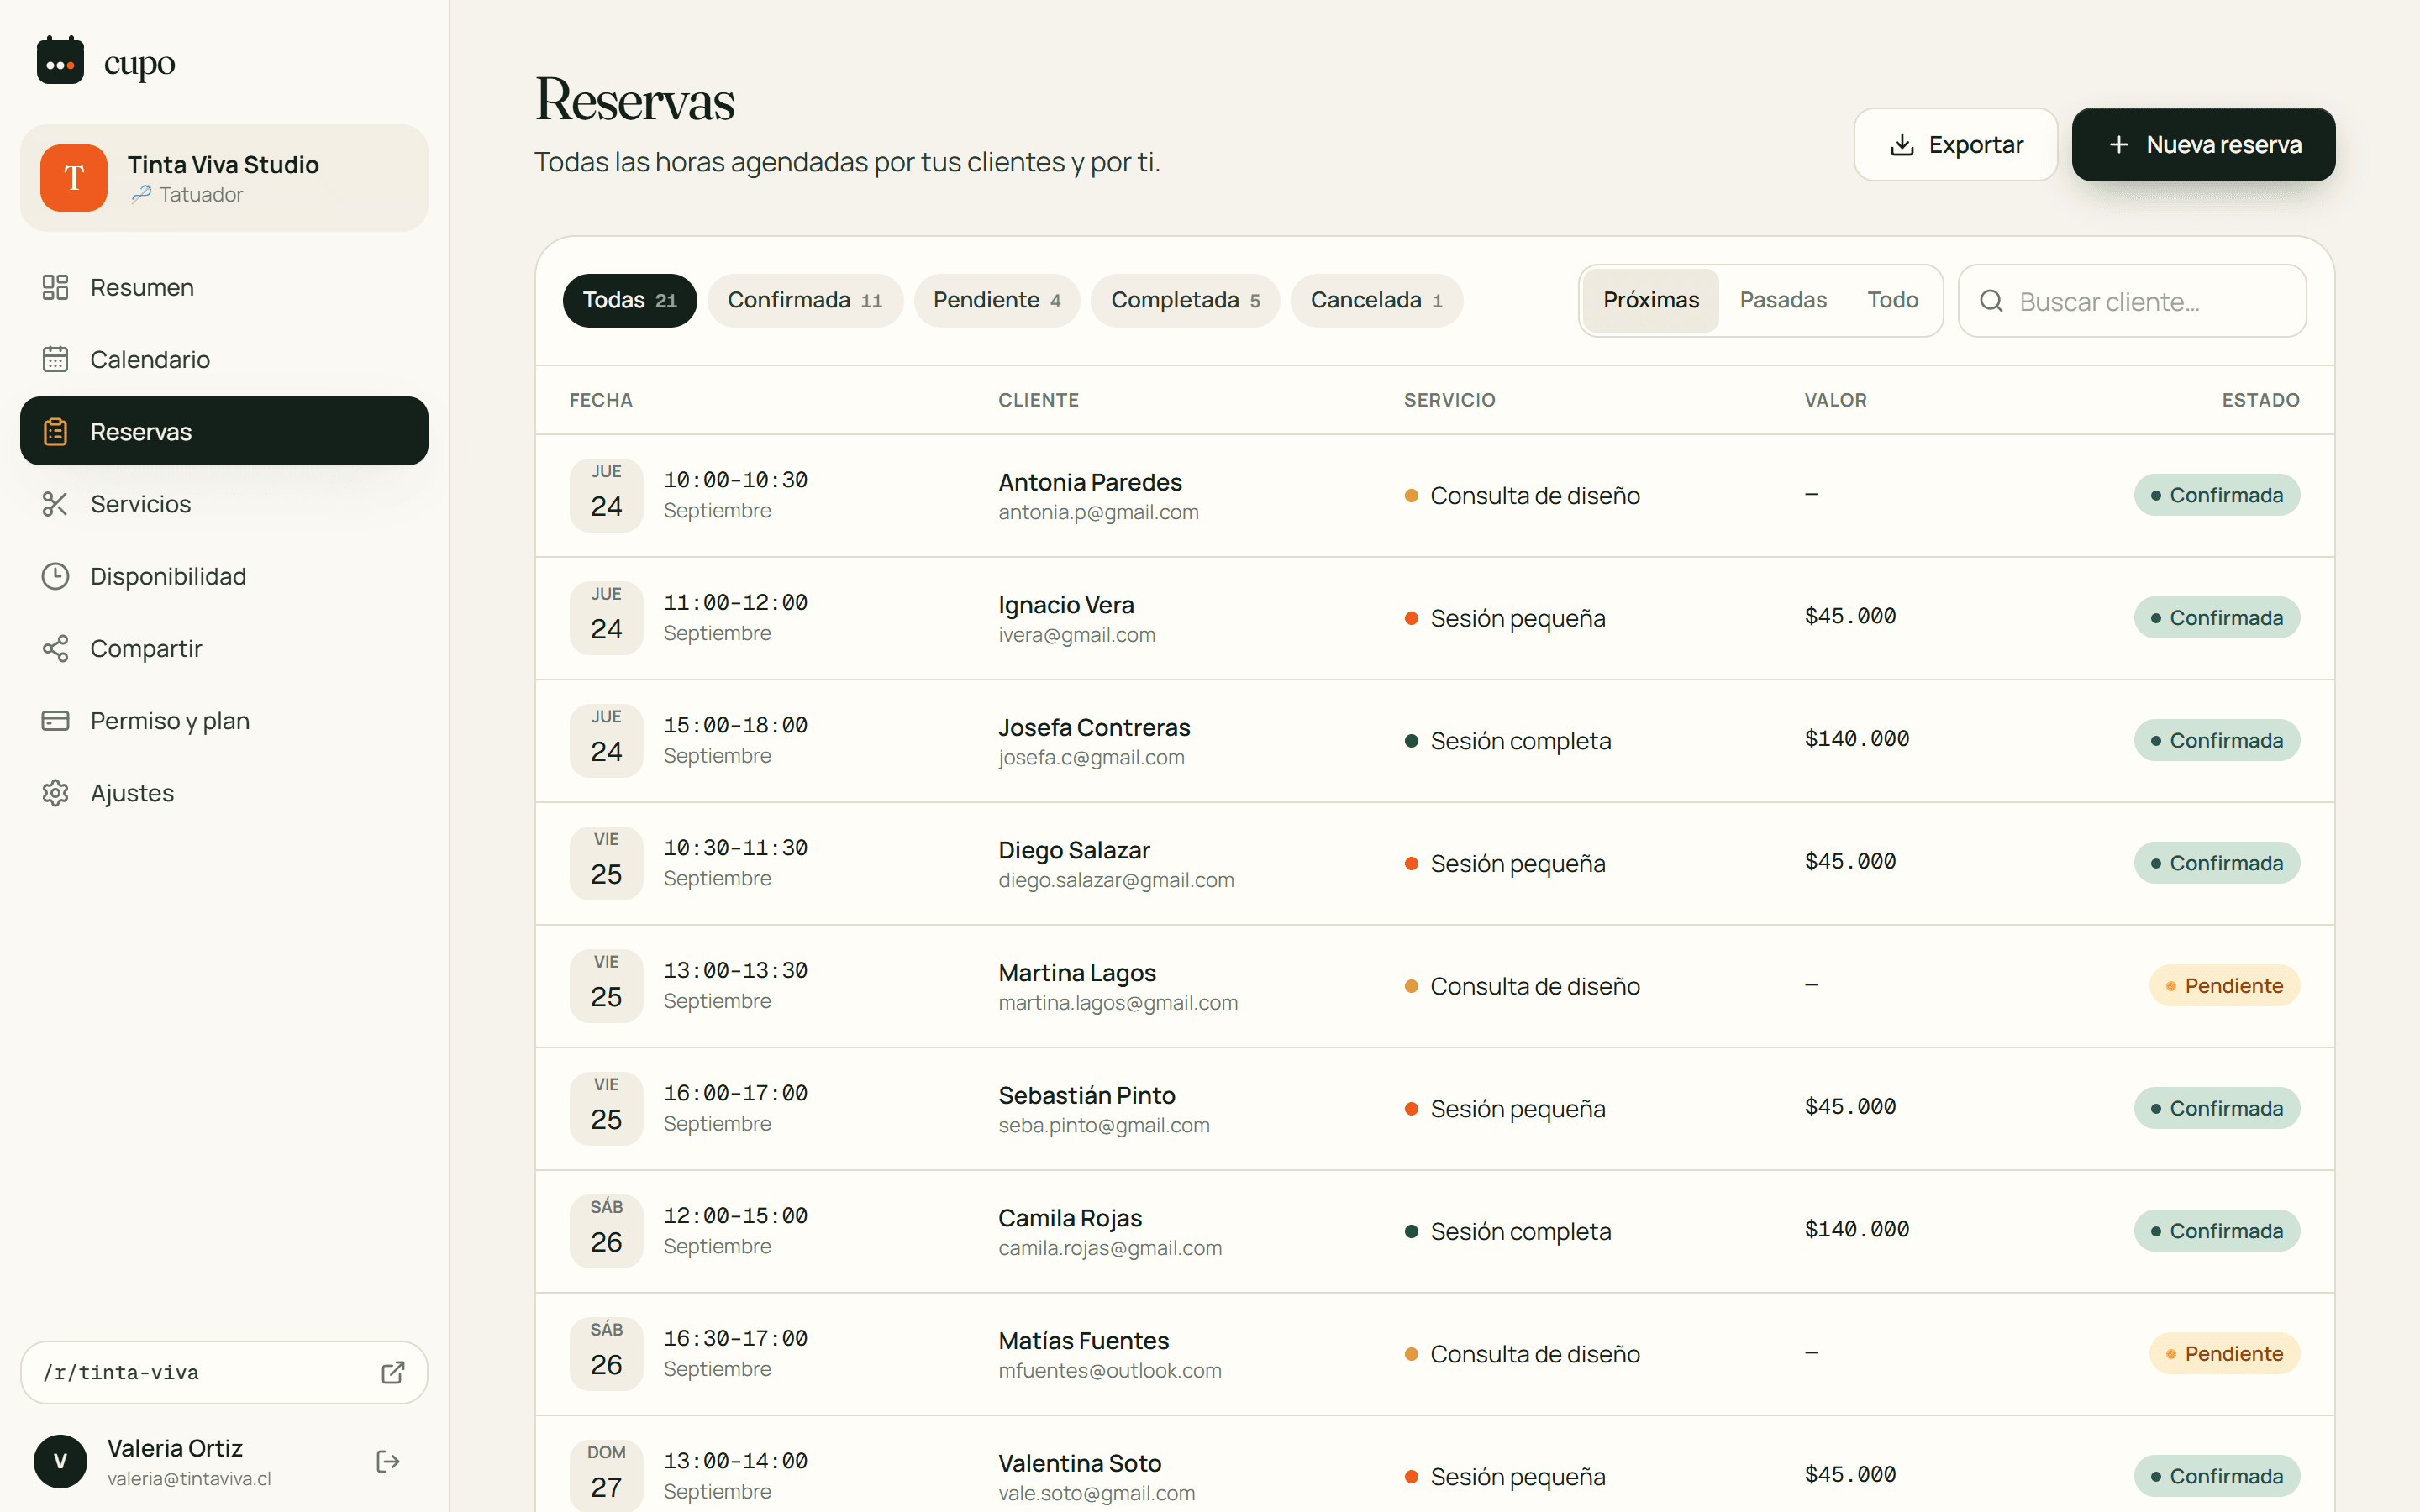This screenshot has width=2420, height=1512.
Task: Filter by Pendiente 4 chip
Action: 997,300
